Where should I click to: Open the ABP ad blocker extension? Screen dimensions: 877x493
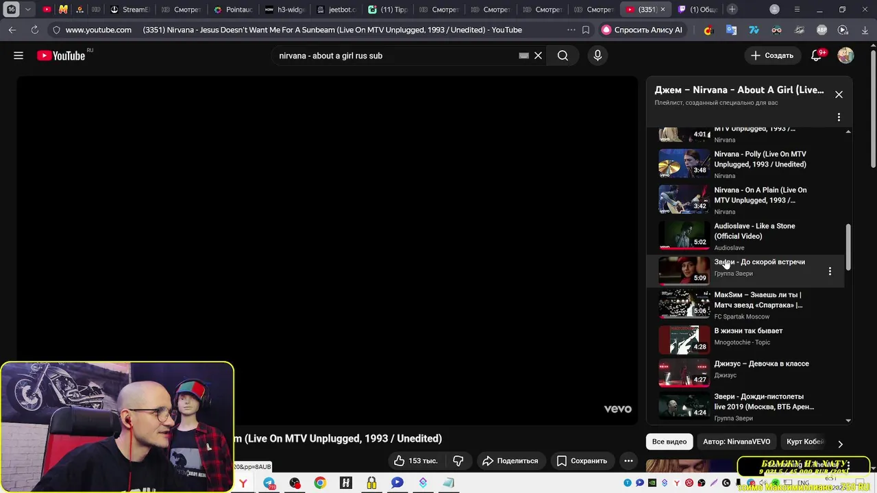click(x=822, y=30)
